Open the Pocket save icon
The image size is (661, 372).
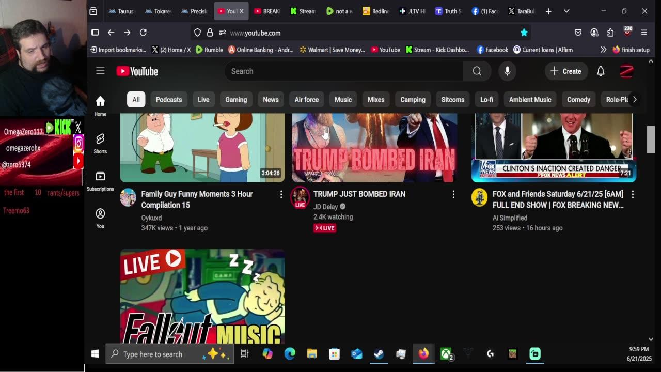coord(578,33)
